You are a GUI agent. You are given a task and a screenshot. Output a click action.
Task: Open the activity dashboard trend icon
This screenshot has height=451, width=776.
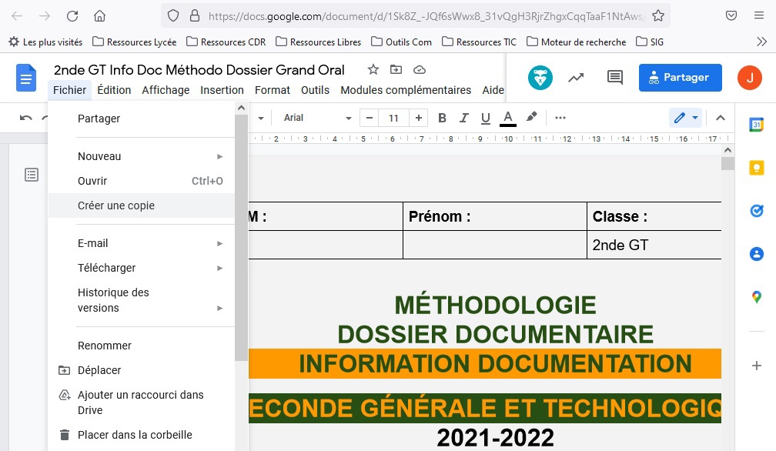pos(576,77)
